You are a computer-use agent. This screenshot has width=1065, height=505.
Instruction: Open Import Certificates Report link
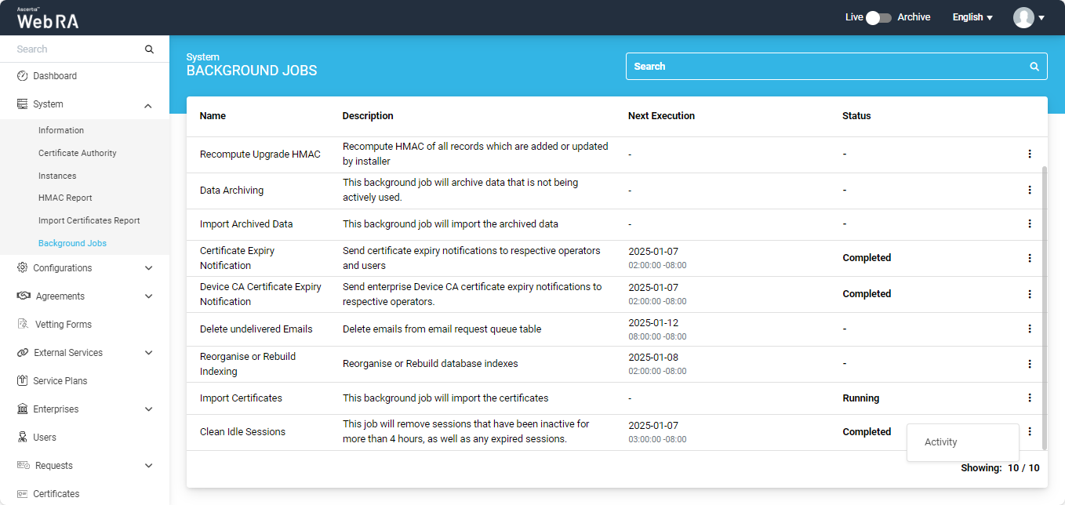(x=89, y=221)
